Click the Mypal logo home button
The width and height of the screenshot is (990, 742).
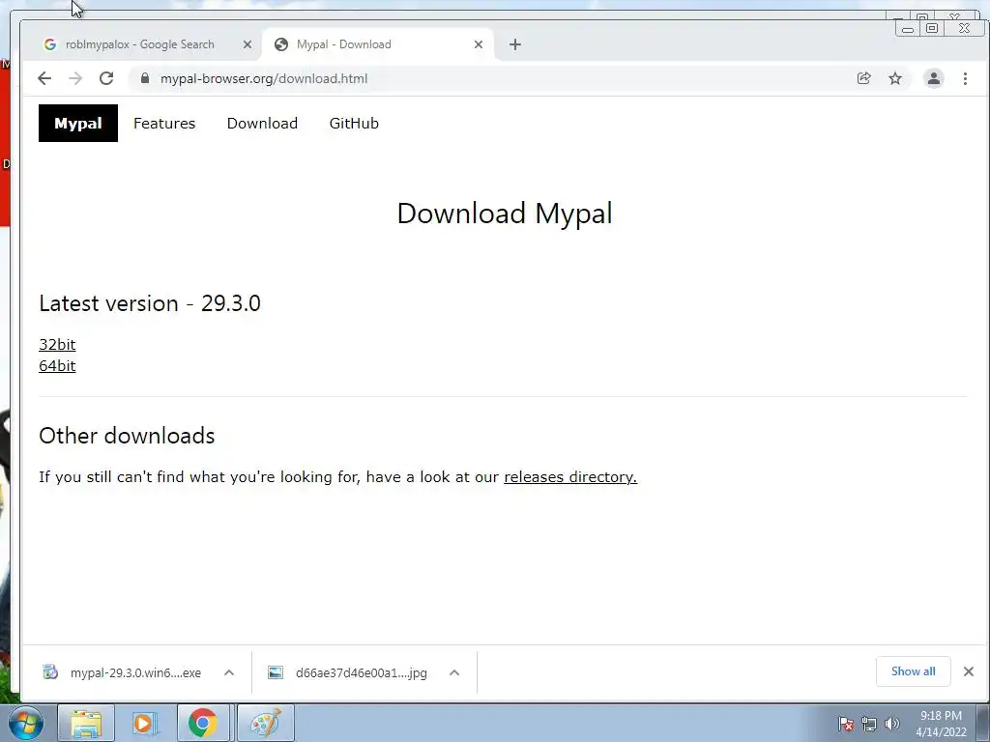click(78, 123)
